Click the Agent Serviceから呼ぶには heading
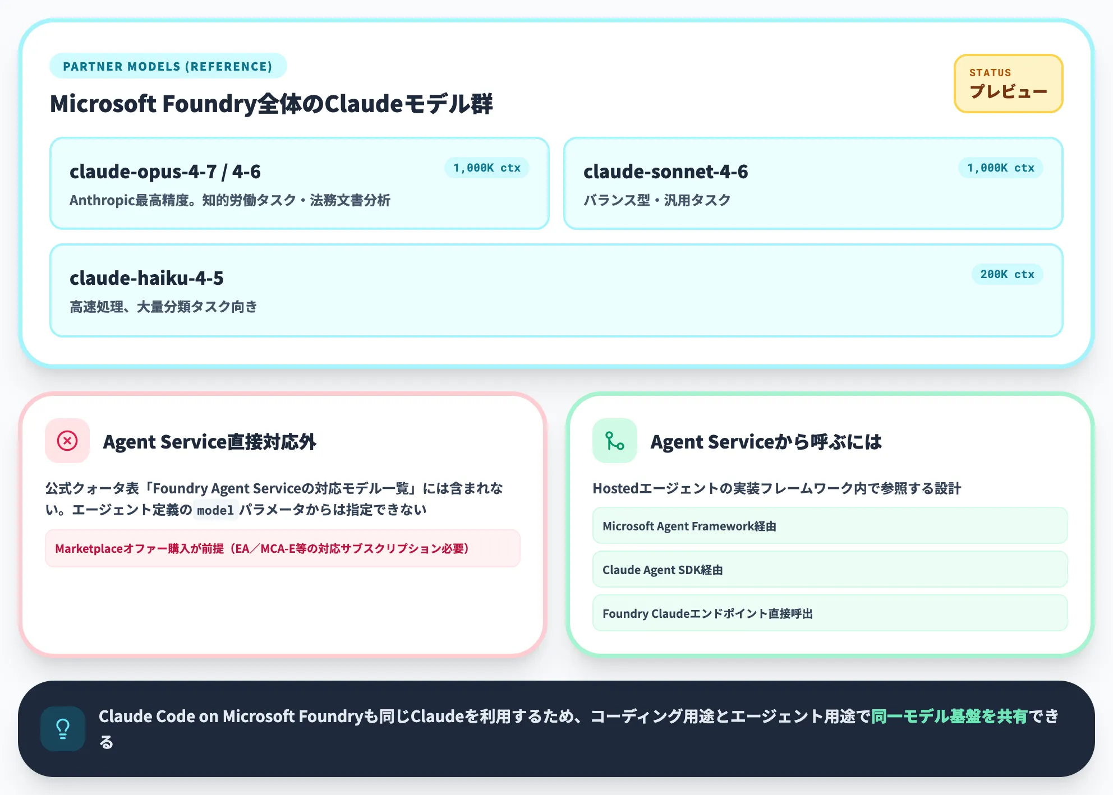Viewport: 1113px width, 795px height. point(766,441)
